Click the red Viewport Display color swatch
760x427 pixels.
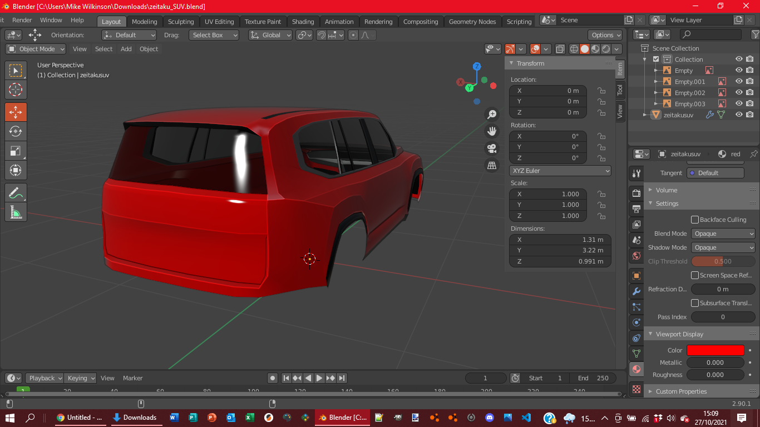tap(715, 350)
